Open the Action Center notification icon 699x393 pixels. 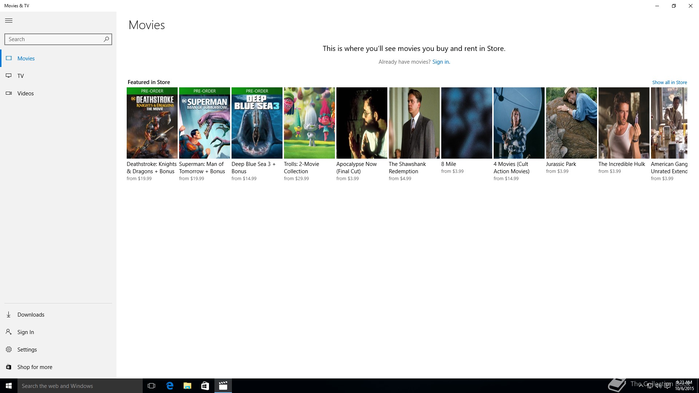(667, 386)
